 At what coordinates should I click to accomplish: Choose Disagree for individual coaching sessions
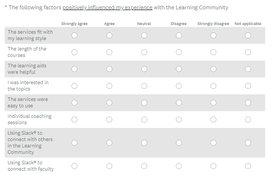[179, 120]
